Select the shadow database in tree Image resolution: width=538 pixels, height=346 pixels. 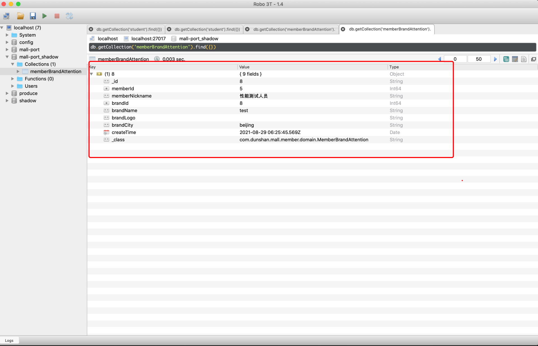(x=28, y=100)
